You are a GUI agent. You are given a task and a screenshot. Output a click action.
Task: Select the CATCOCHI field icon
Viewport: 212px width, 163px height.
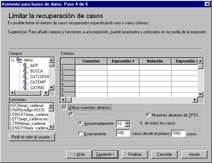pos(26,77)
